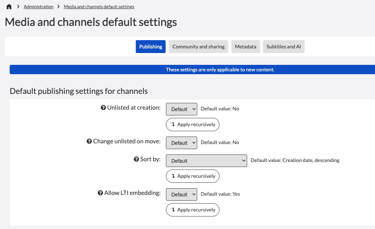
Task: Open the Change unlisted on move dropdown
Action: (x=181, y=143)
